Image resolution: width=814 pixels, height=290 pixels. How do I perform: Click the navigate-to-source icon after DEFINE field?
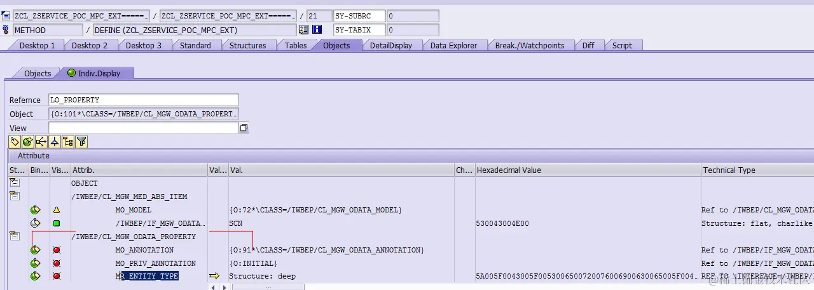[x=304, y=30]
